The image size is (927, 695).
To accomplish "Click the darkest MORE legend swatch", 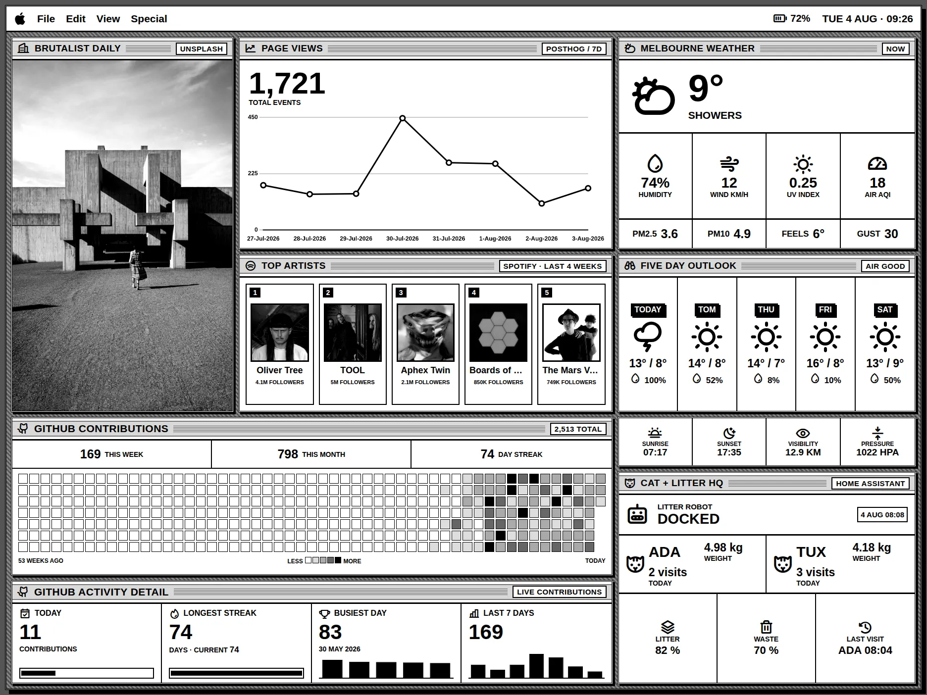I will (x=338, y=560).
